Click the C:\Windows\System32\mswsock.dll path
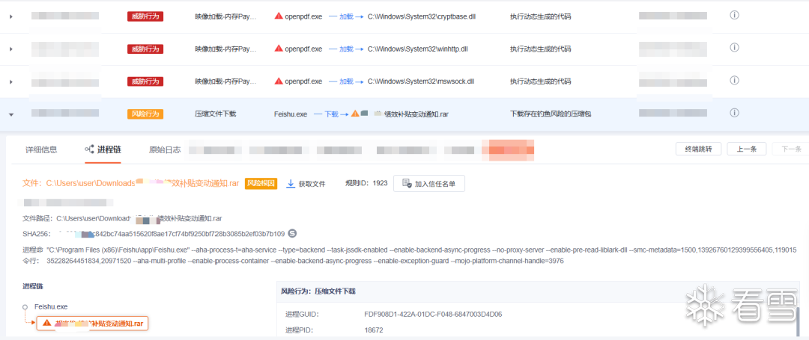 point(420,81)
